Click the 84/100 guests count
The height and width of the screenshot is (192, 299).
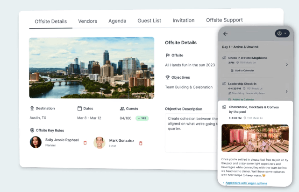tap(126, 118)
